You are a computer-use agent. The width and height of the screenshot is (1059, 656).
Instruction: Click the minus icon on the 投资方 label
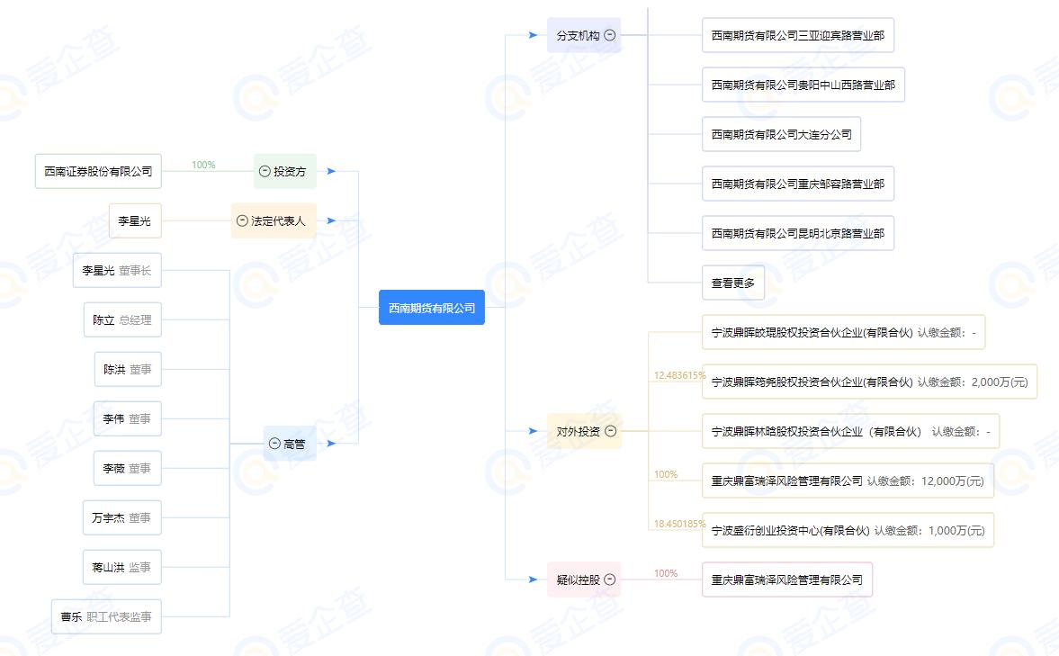tap(263, 171)
